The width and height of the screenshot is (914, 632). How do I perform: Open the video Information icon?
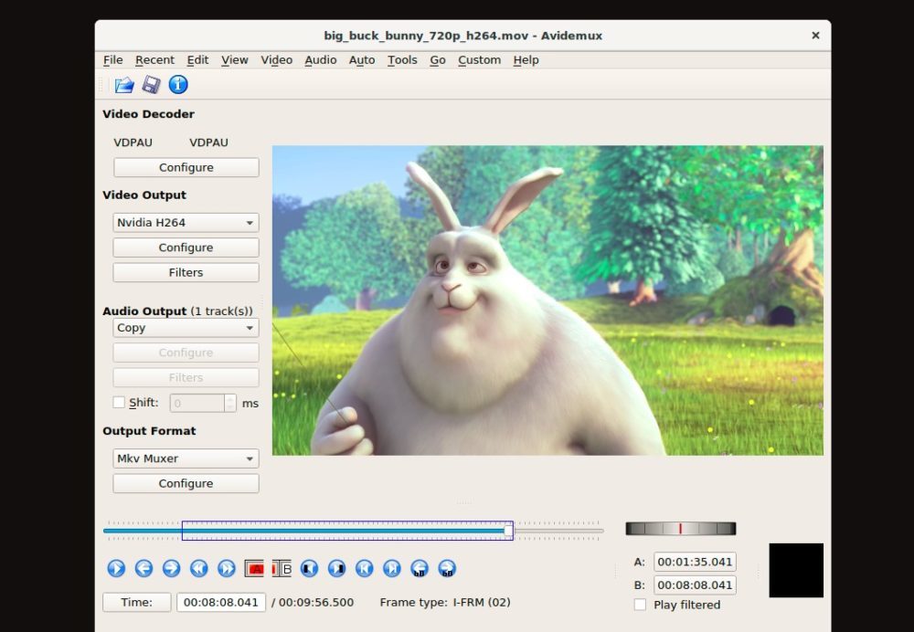tap(178, 85)
